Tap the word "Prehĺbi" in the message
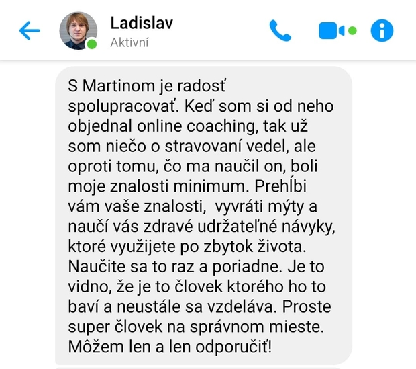This screenshot has height=369, width=416. (x=280, y=186)
